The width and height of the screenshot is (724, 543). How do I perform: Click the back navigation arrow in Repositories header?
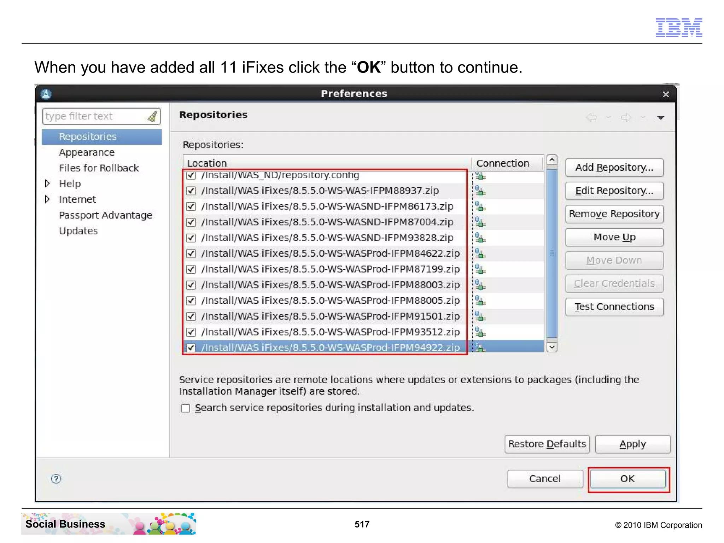pyautogui.click(x=591, y=117)
